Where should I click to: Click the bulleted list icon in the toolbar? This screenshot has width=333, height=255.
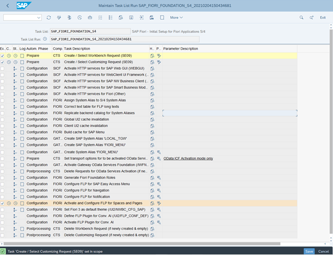(x=111, y=18)
